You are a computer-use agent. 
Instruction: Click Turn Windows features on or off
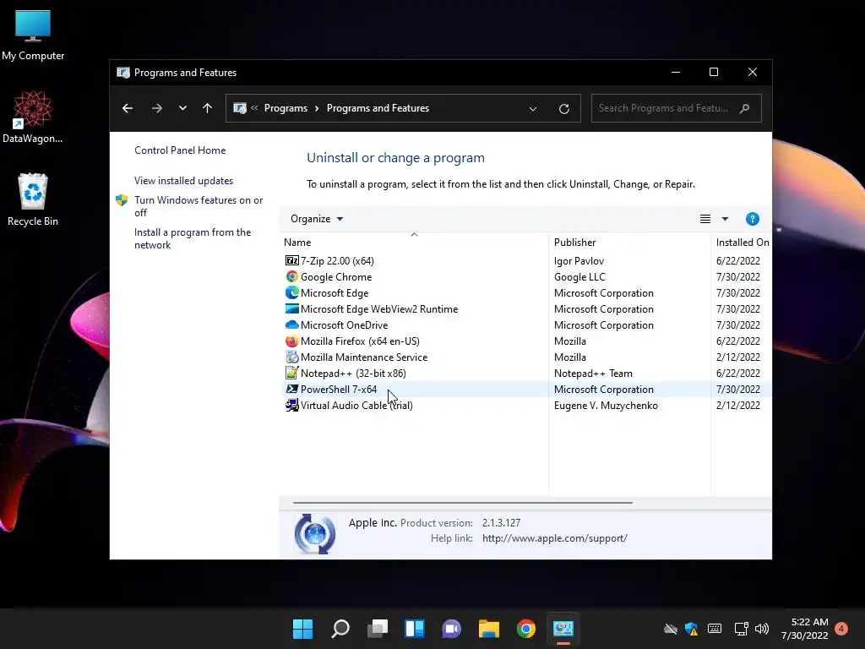(199, 206)
